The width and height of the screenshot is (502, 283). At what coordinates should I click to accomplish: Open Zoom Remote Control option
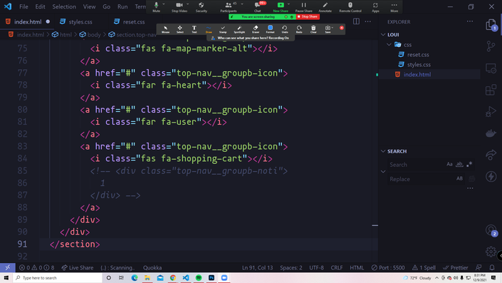click(350, 7)
